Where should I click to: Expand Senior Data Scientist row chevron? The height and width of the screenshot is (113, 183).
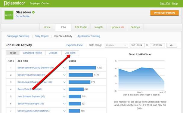[64, 89]
